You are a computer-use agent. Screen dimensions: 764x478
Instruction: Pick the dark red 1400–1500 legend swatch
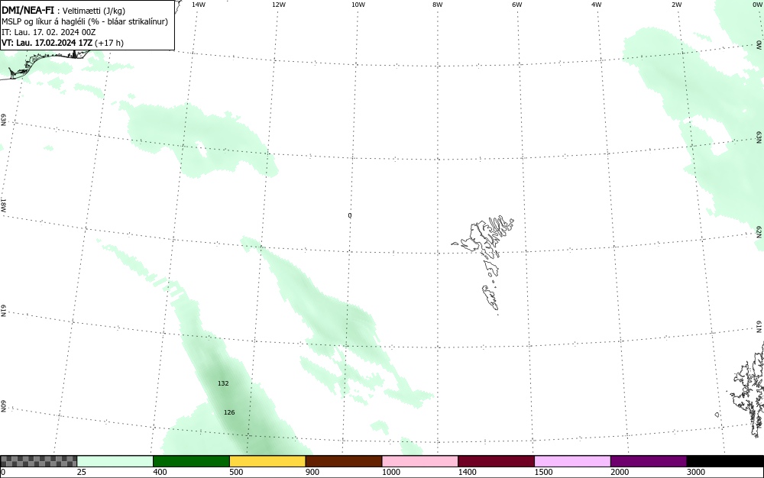point(496,461)
